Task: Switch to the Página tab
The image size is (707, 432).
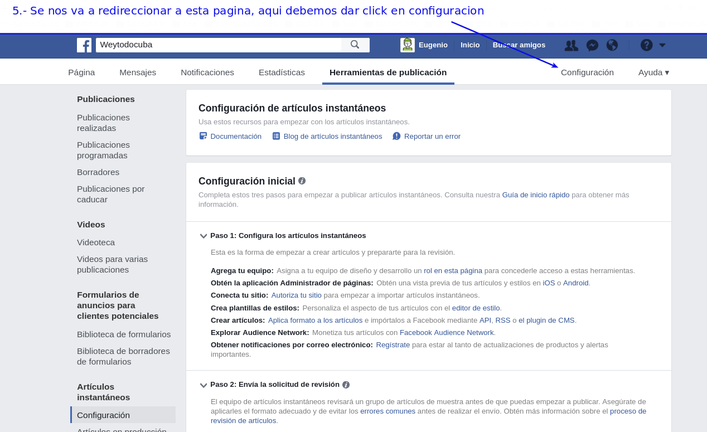Action: (81, 72)
